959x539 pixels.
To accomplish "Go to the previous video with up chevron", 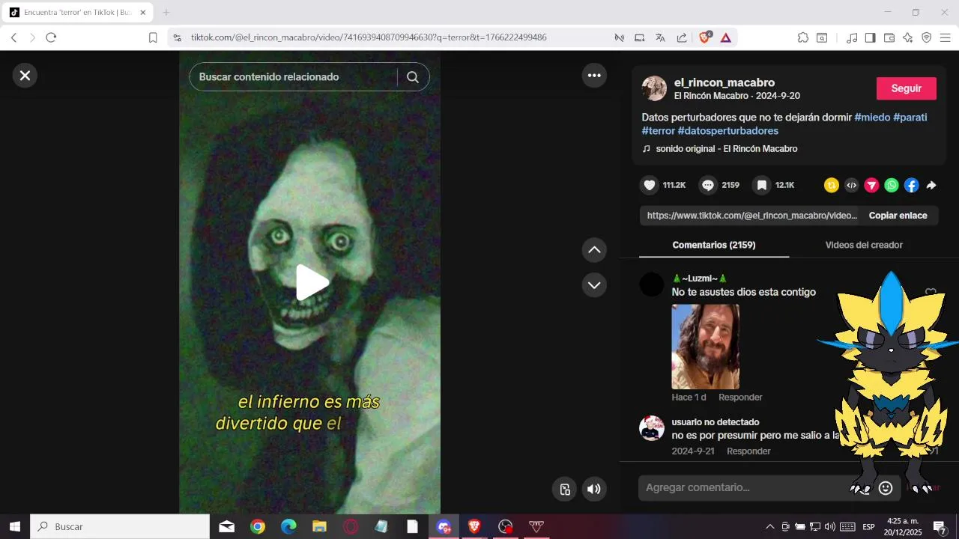I will pos(594,250).
